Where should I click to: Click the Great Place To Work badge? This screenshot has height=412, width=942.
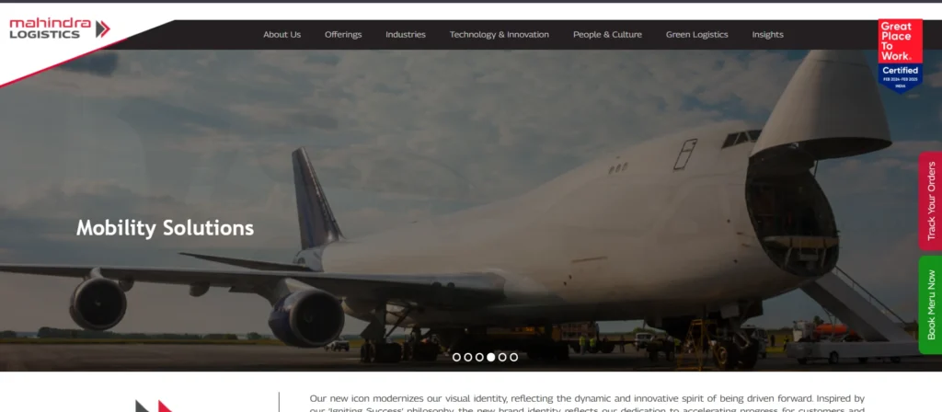click(x=900, y=56)
